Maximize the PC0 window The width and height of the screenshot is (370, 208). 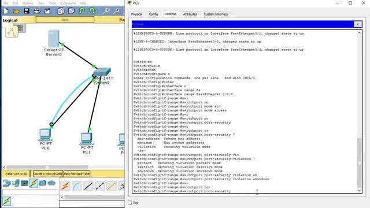click(350, 3)
